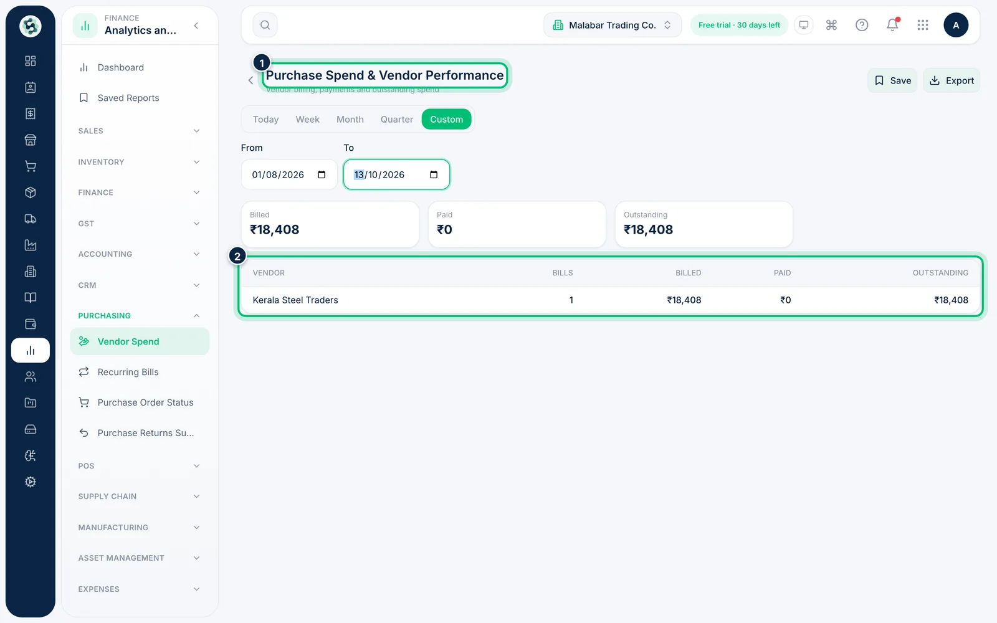The width and height of the screenshot is (997, 623).
Task: Open the people icon in left rail
Action: coord(31,376)
